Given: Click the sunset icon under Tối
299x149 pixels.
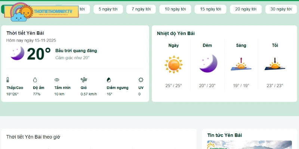Looking at the screenshot, I should (275, 64).
